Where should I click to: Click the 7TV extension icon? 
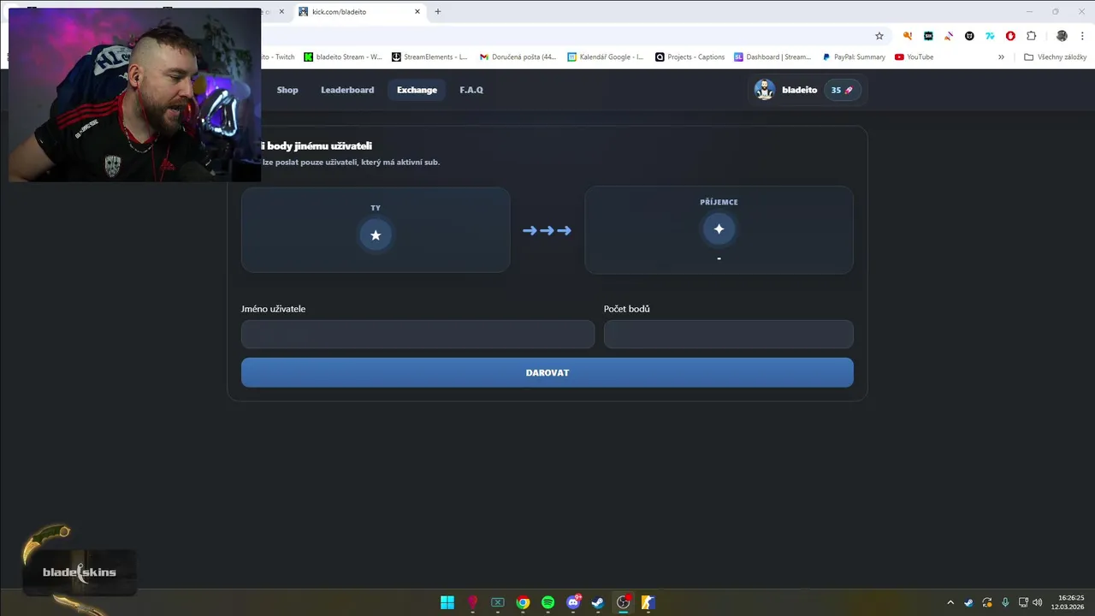click(x=990, y=36)
